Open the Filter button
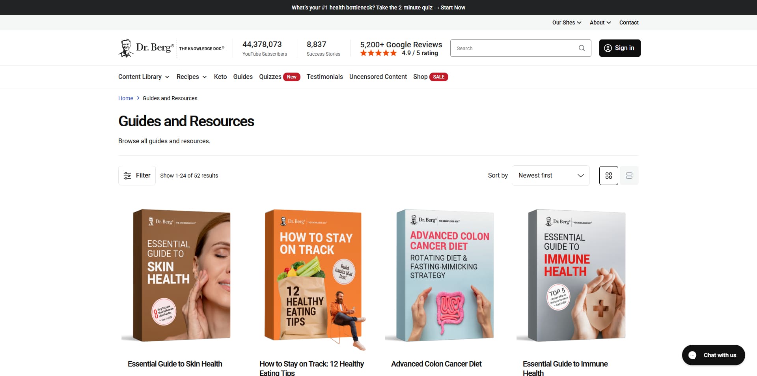757x376 pixels. (137, 176)
